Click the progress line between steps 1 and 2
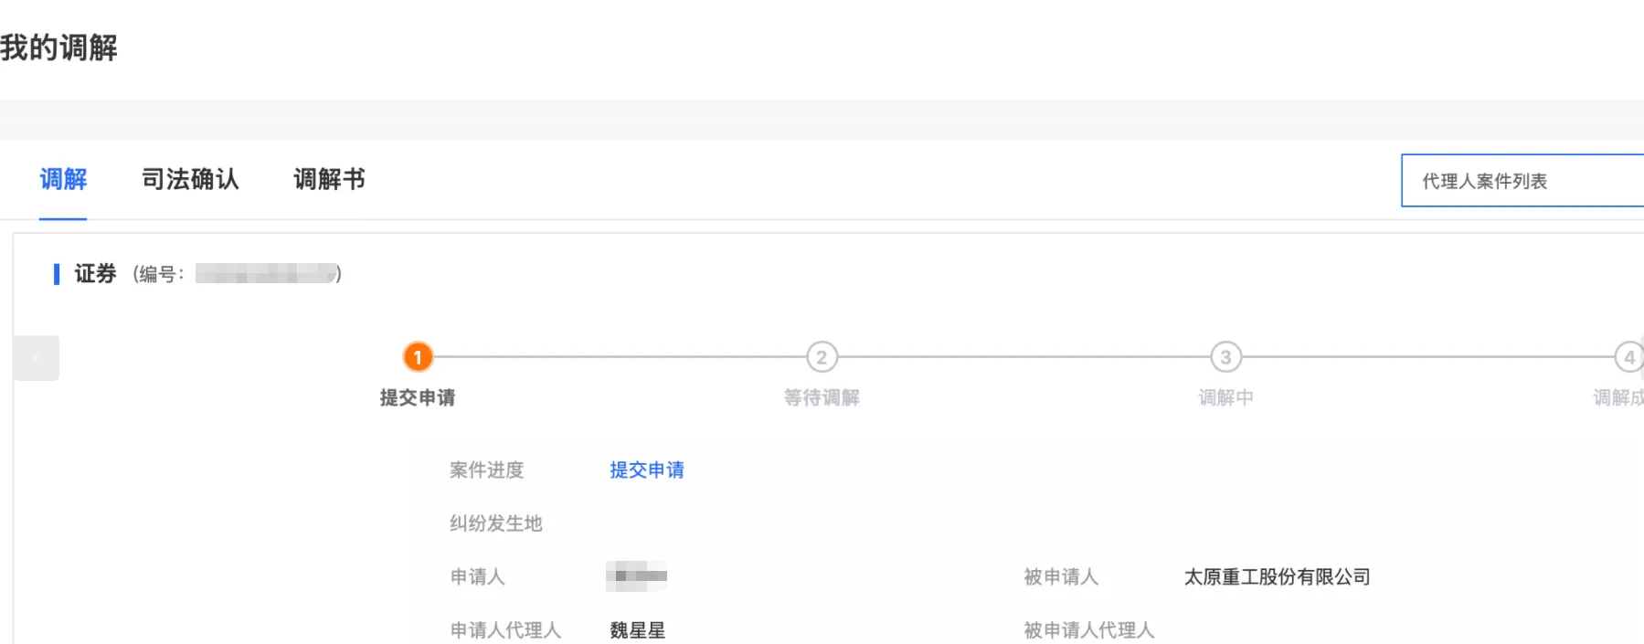 point(620,357)
